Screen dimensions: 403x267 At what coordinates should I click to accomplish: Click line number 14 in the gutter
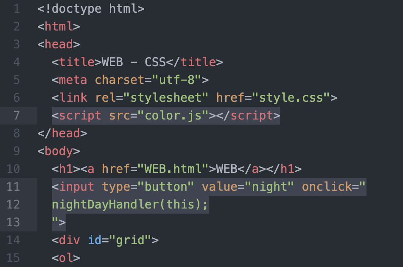[x=14, y=240]
